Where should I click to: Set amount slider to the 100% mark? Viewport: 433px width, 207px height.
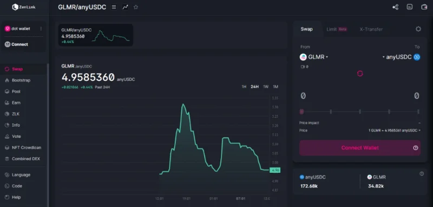click(x=418, y=112)
